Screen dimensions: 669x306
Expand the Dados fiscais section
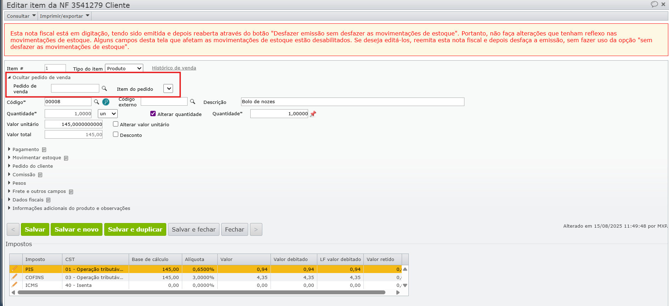pyautogui.click(x=26, y=200)
